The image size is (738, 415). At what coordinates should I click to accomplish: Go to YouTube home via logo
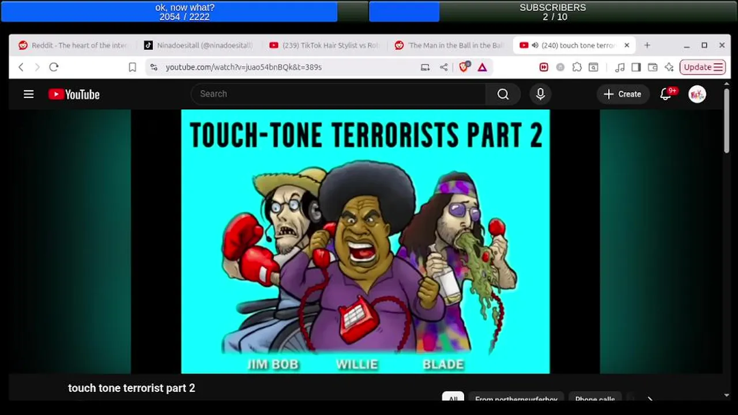pyautogui.click(x=74, y=95)
